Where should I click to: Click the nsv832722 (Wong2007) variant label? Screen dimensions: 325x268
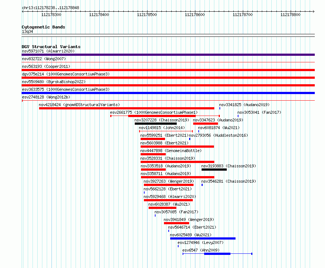(44, 59)
